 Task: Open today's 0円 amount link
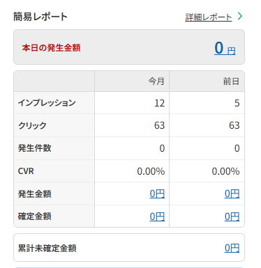click(225, 48)
